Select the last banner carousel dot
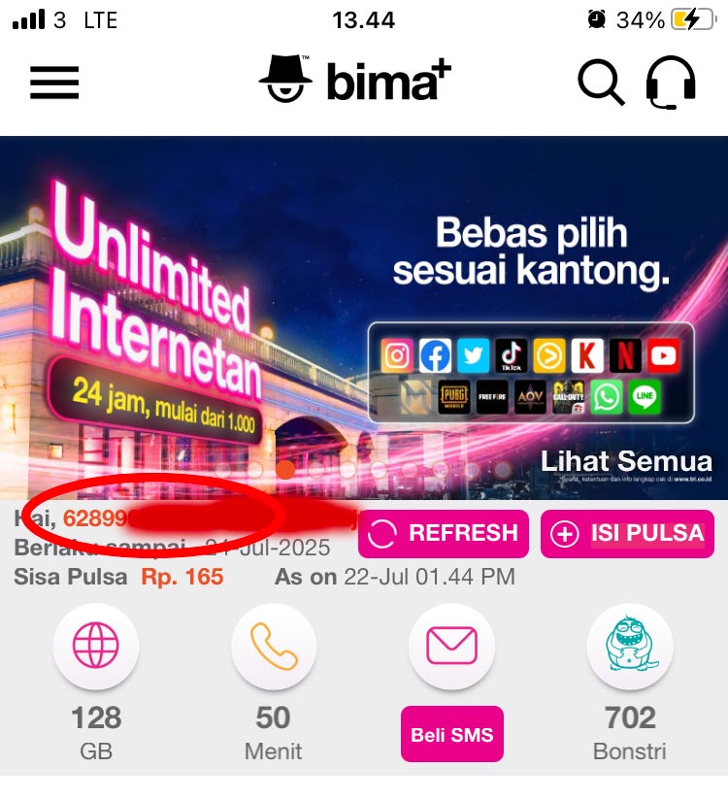728x801 pixels. click(503, 470)
